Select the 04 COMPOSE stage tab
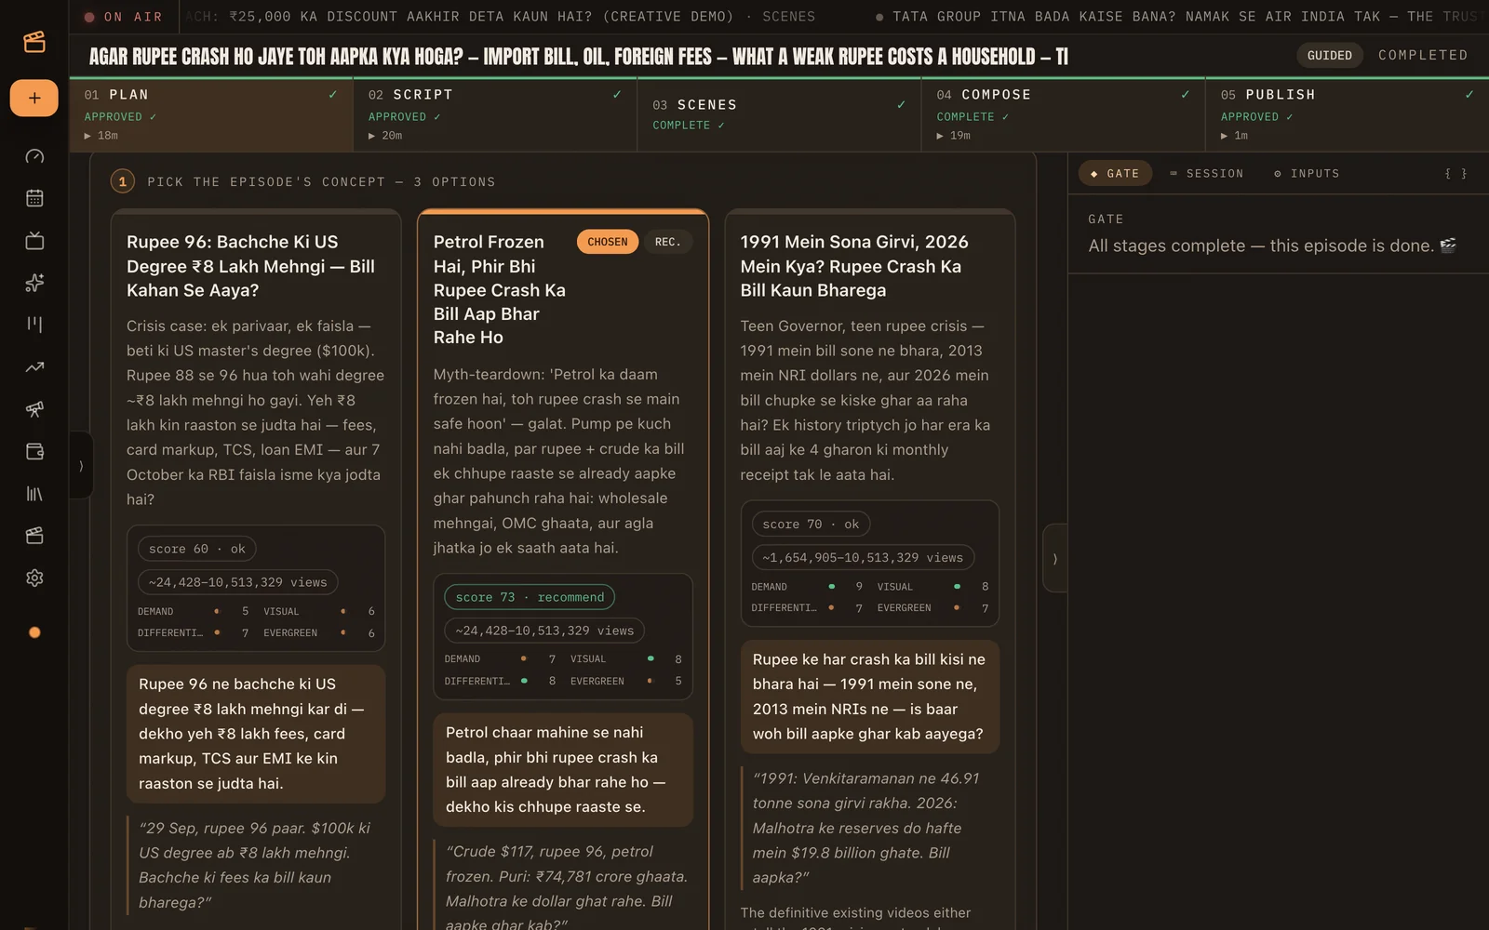Viewport: 1489px width, 930px height. 1063,114
